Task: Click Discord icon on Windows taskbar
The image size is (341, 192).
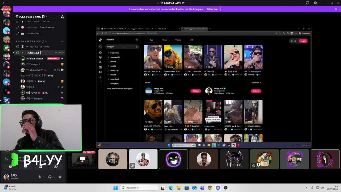Action: (218, 188)
